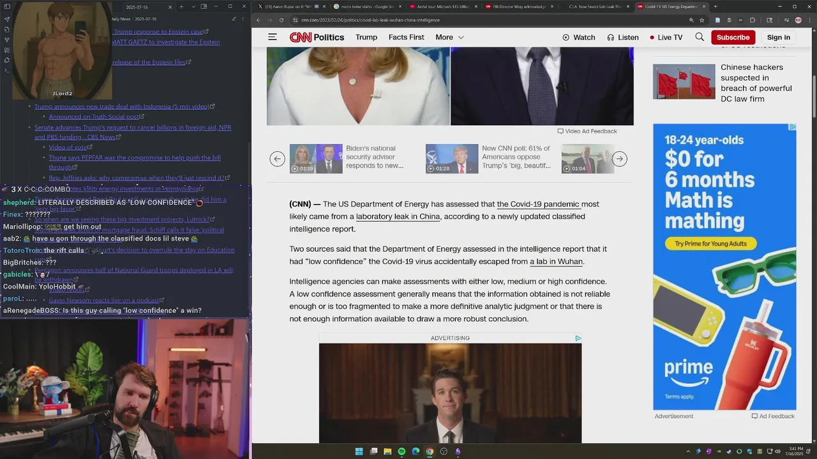Bookmark this page with star icon
Image resolution: width=817 pixels, height=459 pixels.
[701, 20]
